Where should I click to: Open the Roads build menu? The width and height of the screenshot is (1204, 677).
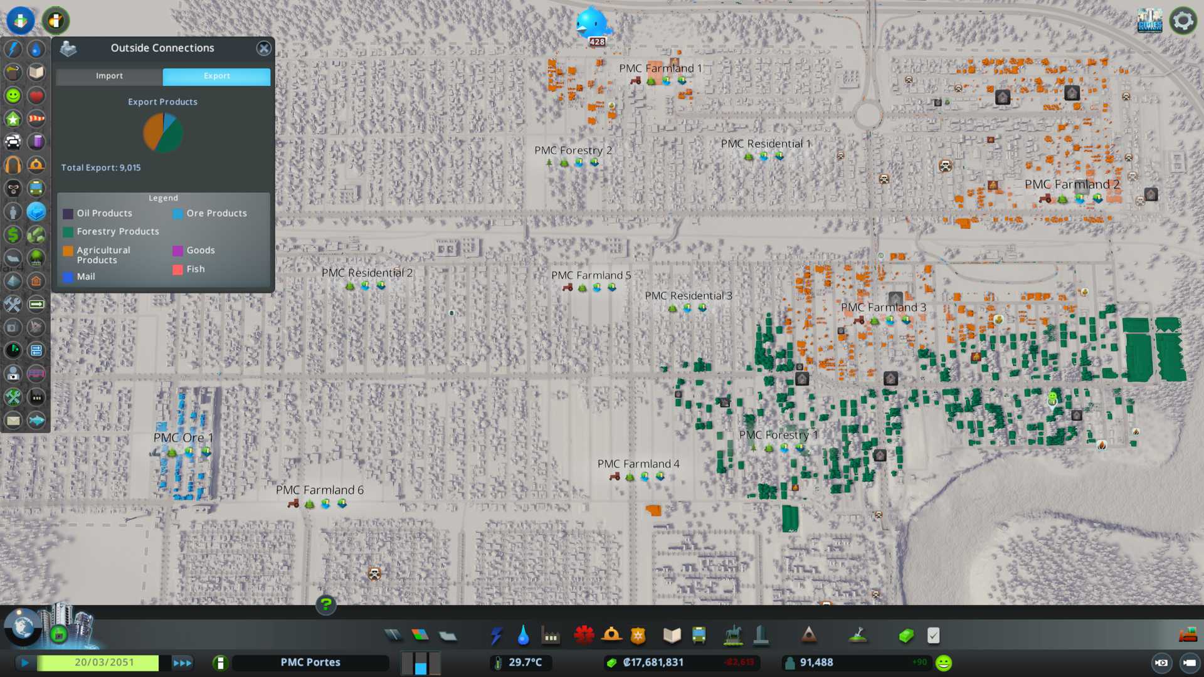[393, 636]
